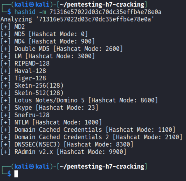Click the Skein-256(128) result line
Image resolution: width=186 pixels, height=181 pixels.
(x=32, y=86)
